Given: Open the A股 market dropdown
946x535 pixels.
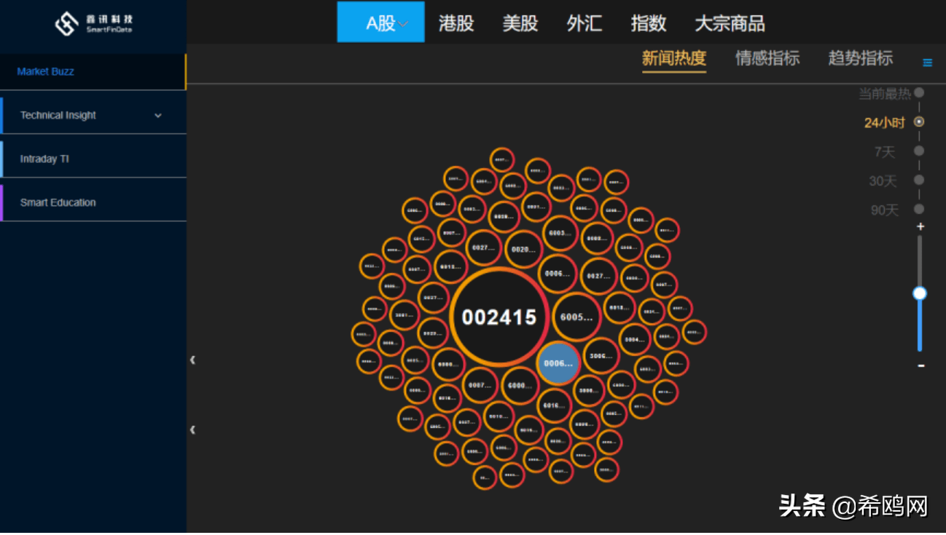Looking at the screenshot, I should coord(380,23).
